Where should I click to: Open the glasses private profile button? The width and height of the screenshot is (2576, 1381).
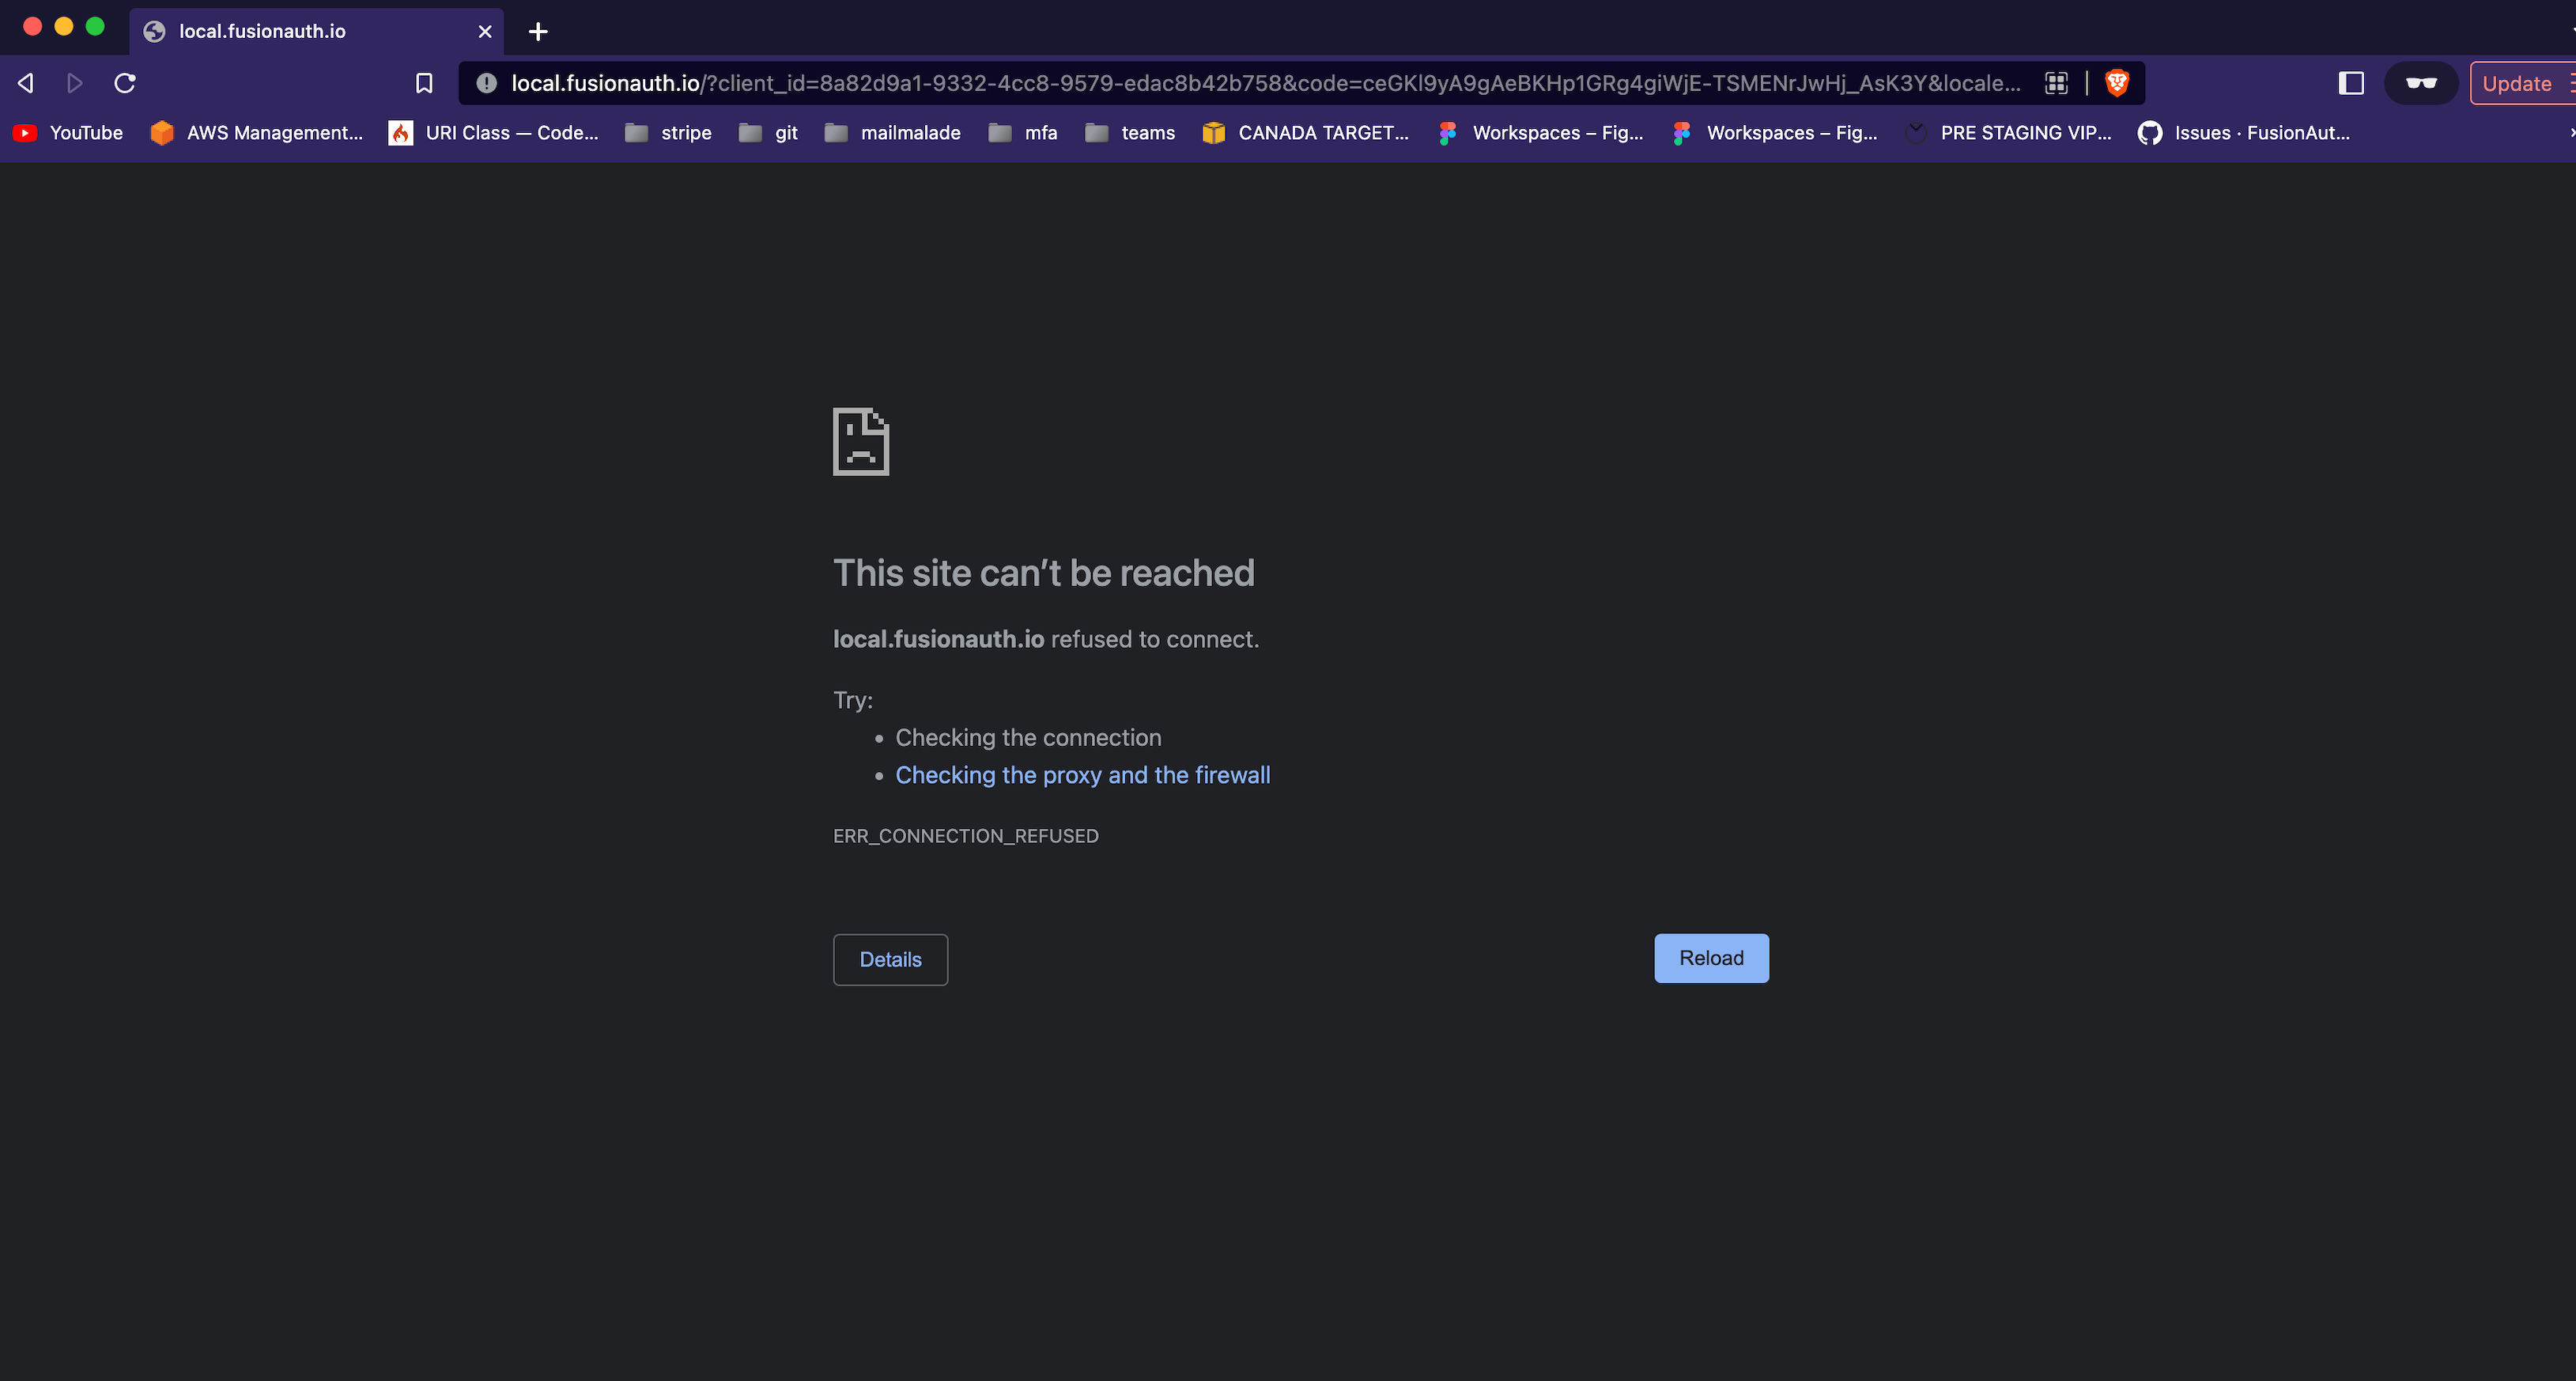(x=2421, y=83)
